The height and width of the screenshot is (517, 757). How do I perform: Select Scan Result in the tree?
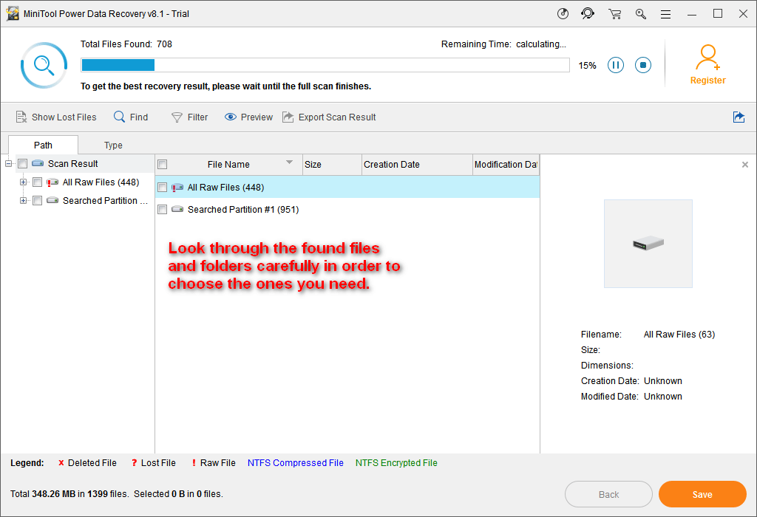[73, 164]
